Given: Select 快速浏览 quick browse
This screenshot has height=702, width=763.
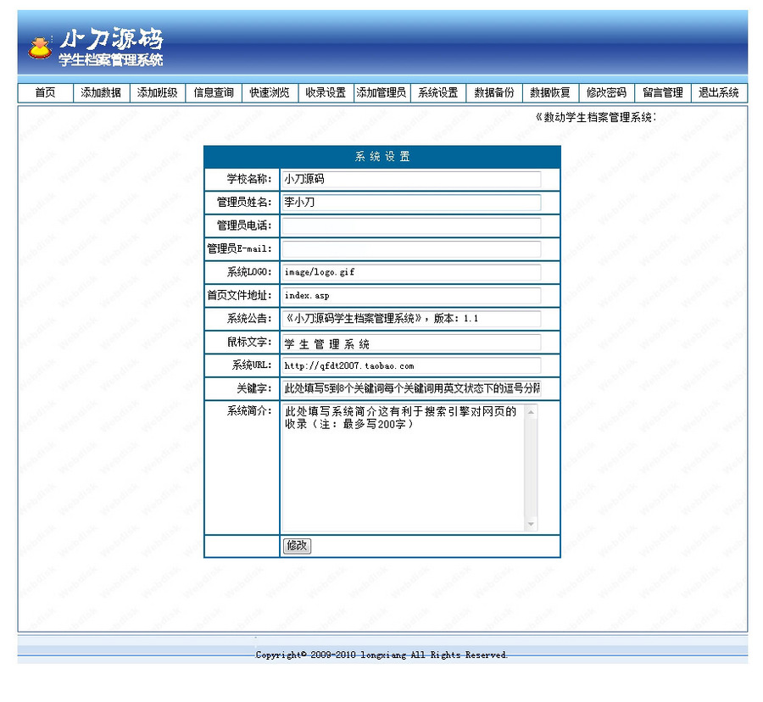Looking at the screenshot, I should coord(270,93).
